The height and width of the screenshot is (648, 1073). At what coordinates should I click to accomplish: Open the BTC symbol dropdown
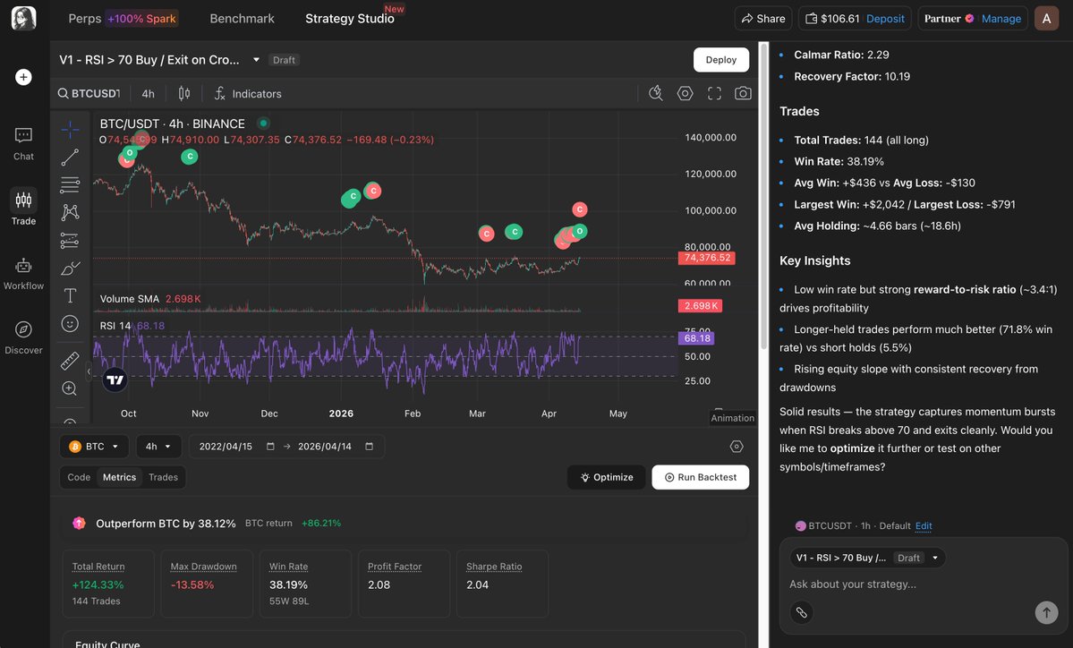(x=94, y=447)
